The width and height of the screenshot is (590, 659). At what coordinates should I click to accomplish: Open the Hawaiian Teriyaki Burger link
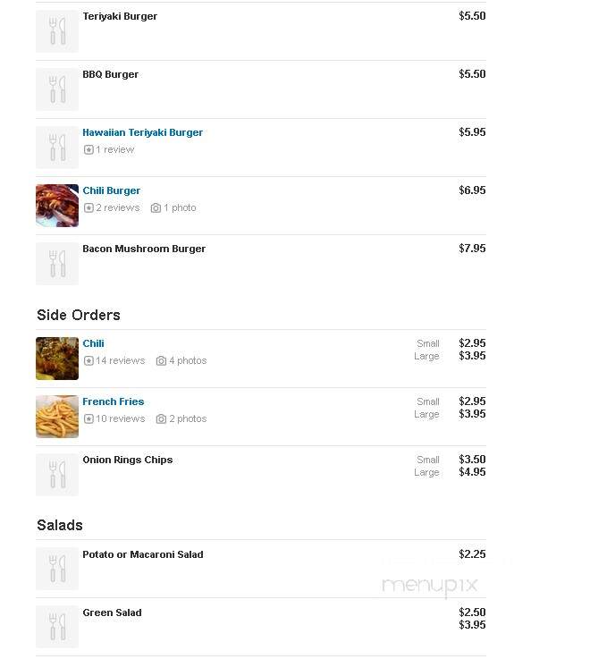(142, 132)
